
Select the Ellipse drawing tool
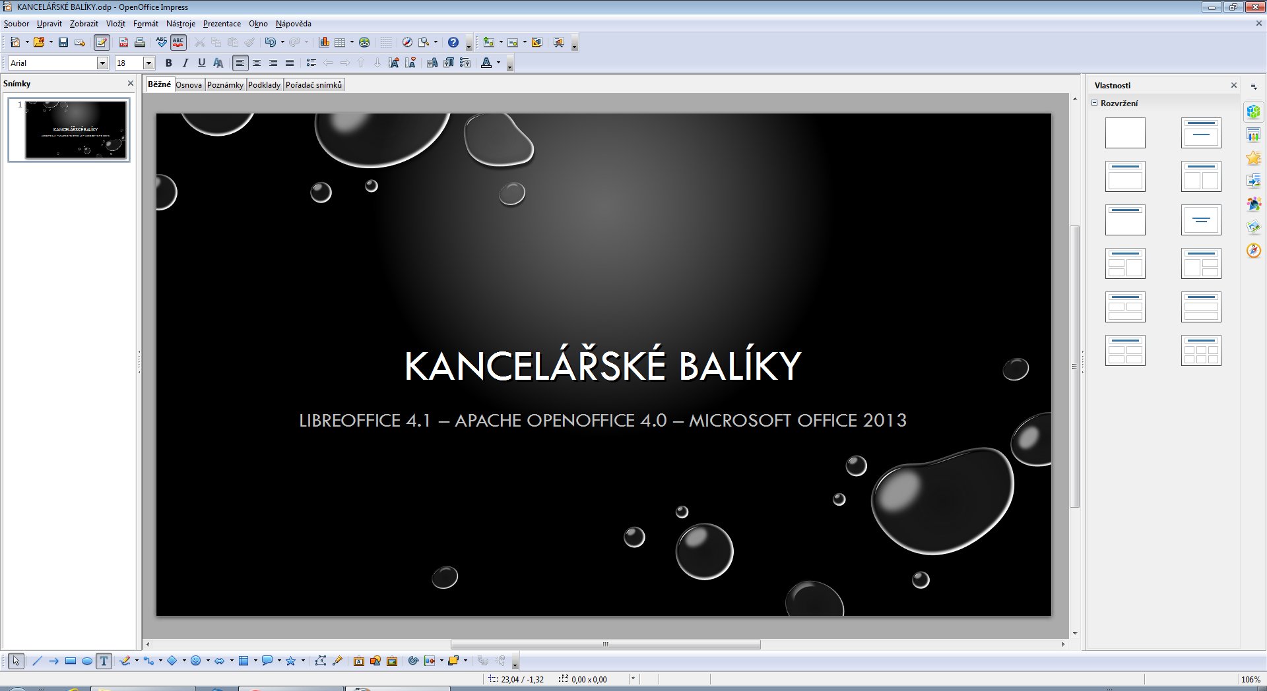click(x=87, y=661)
